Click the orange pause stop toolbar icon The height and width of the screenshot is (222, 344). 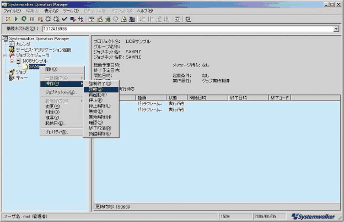pos(32,19)
